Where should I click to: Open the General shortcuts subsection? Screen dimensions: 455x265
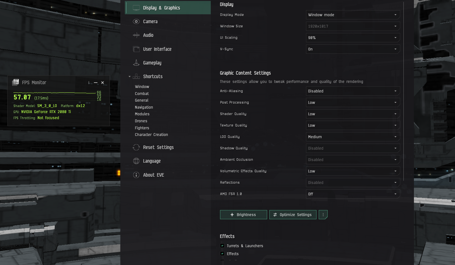click(142, 100)
